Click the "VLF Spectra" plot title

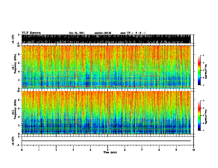coord(31,33)
